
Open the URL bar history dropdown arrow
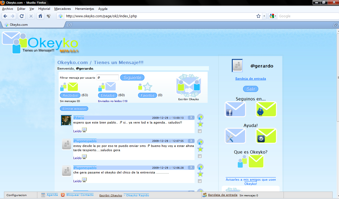[264, 16]
